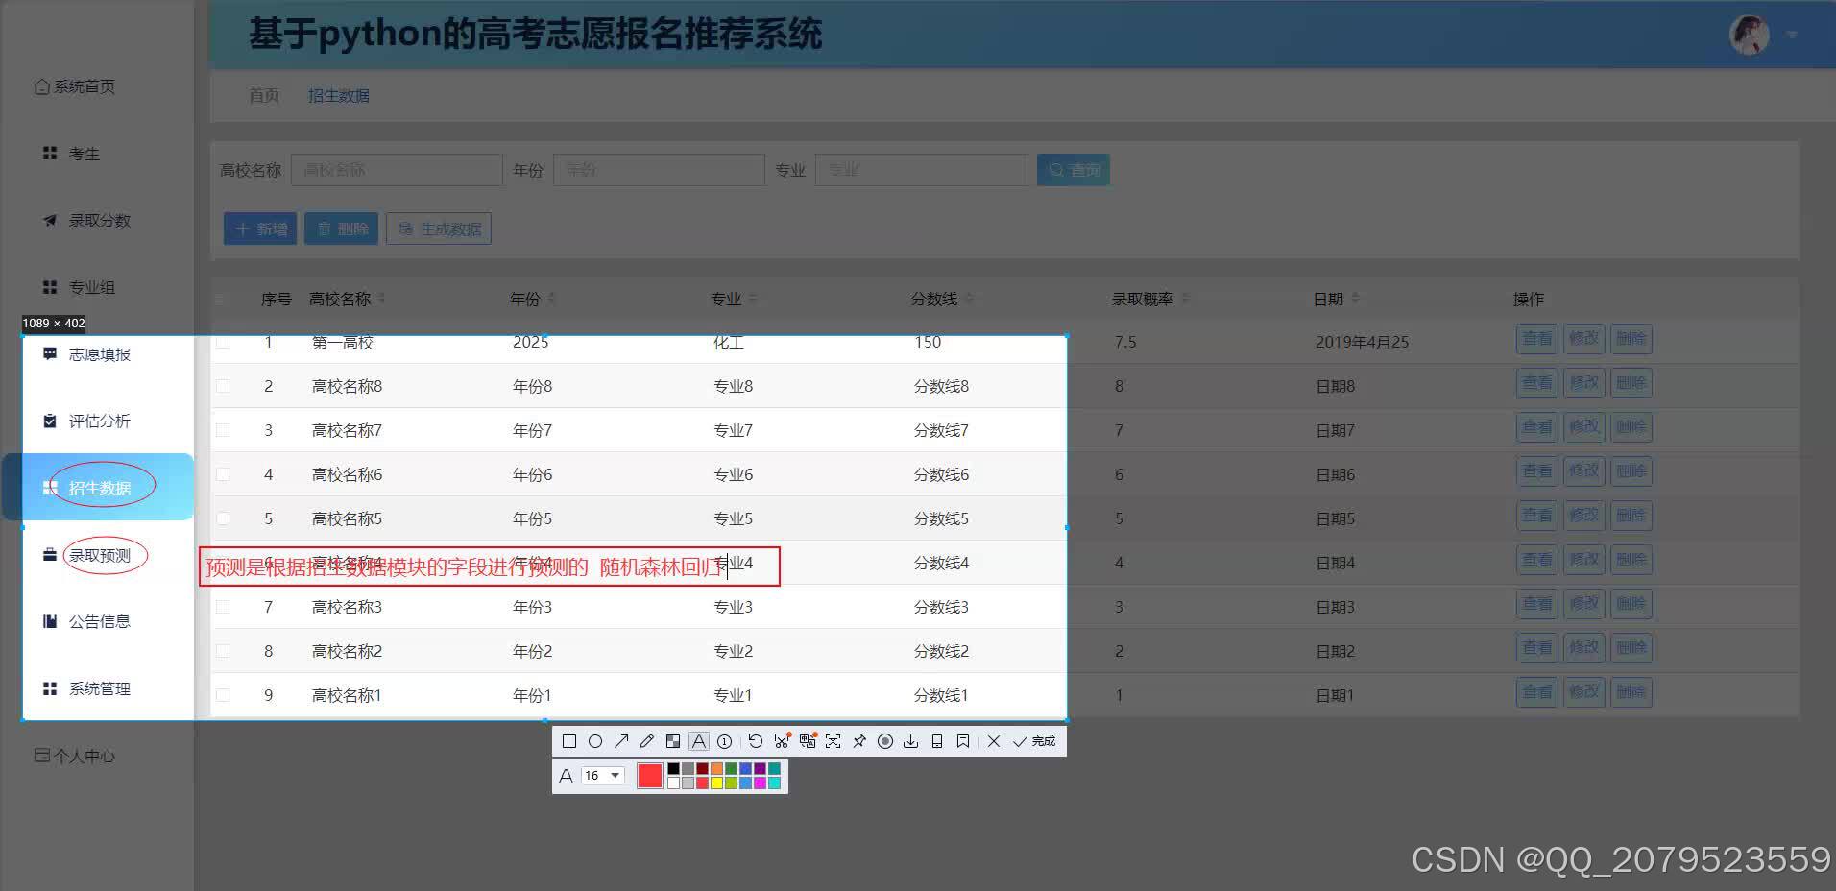Start screen recording with record icon
Viewport: 1836px width, 891px height.
(885, 741)
